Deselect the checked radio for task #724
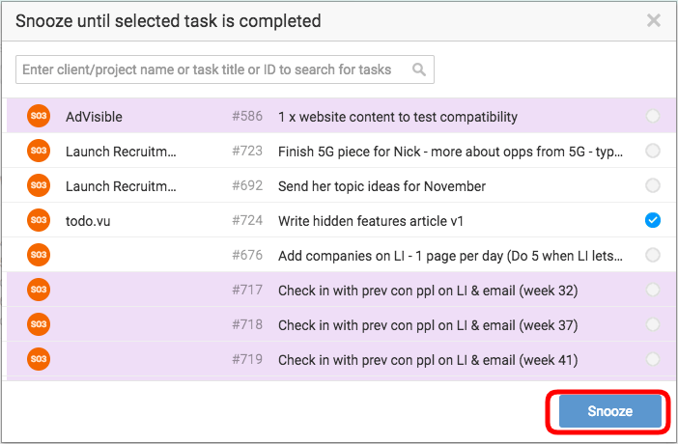The height and width of the screenshot is (444, 678). [653, 221]
